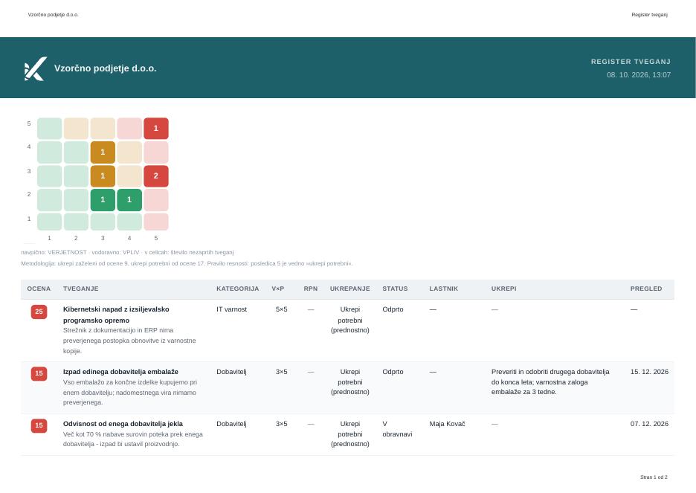Click the red matrix cell in row 5
This screenshot has height=493, width=696.
[156, 128]
